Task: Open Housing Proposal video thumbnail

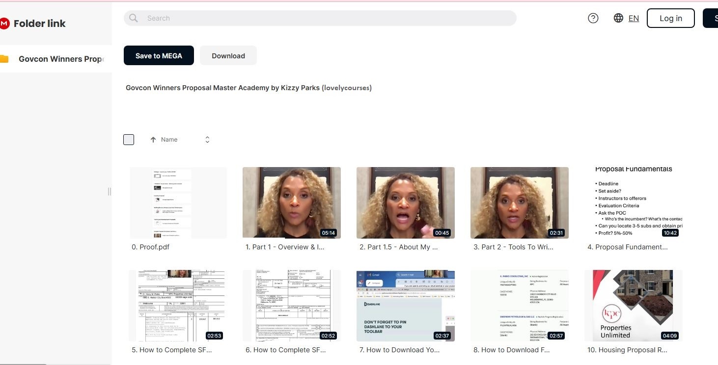Action: [633, 305]
